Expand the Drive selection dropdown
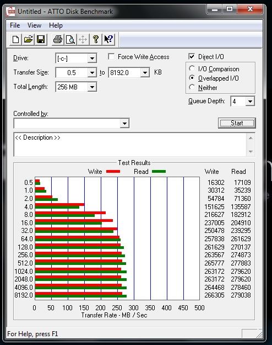 (92, 59)
